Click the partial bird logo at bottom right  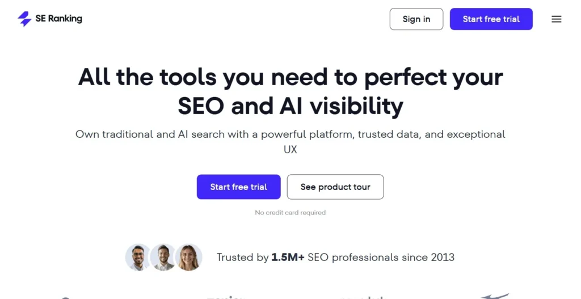[x=495, y=296]
